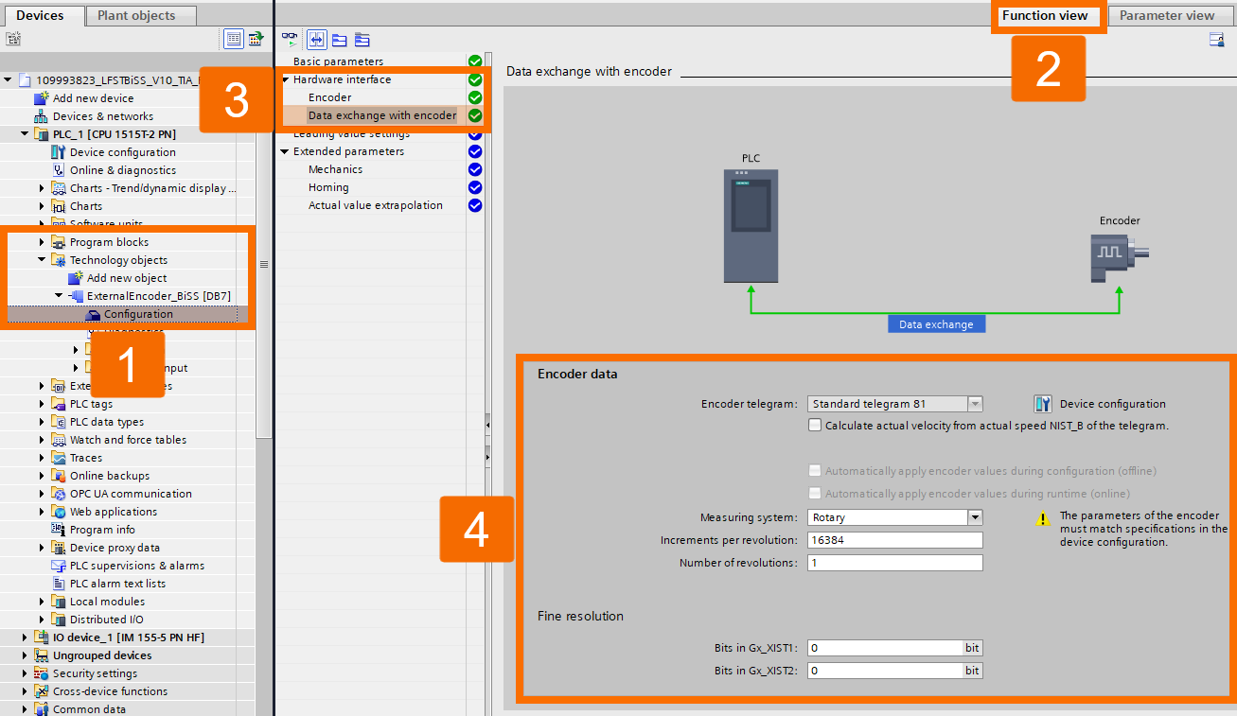Click the PLC alarm text lists icon
This screenshot has width=1237, height=716.
[x=59, y=584]
